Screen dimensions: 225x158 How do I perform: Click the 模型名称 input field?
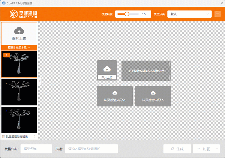[x=36, y=149]
